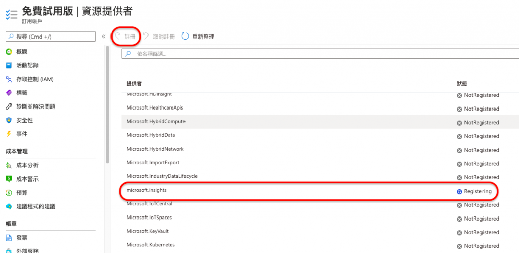The width and height of the screenshot is (519, 253).
Task: Click the 標籤 tag icon
Action: (9, 93)
